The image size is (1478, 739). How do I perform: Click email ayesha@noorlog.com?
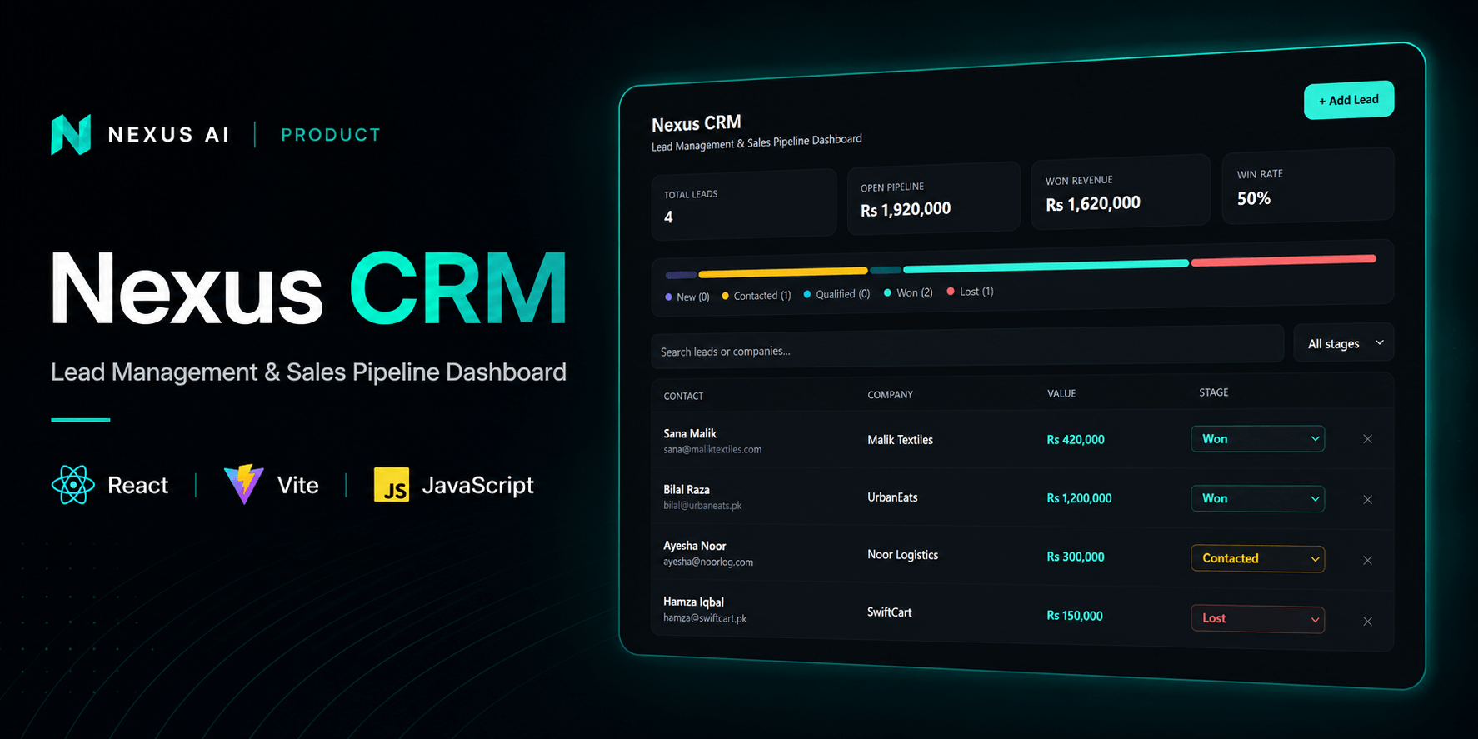pos(708,562)
